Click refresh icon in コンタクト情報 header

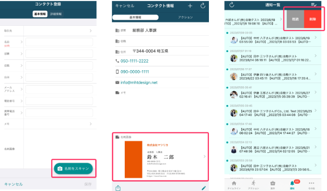[203, 6]
